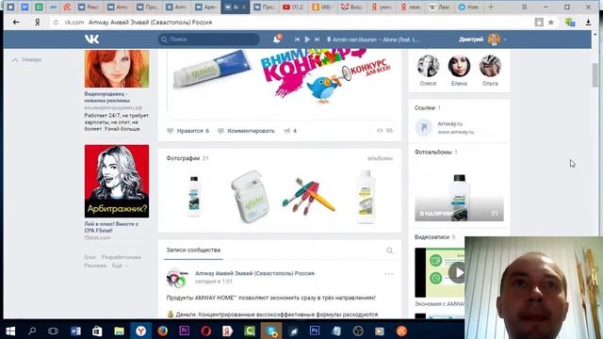Viewport: 603px width, 339px height.
Task: Like the contest post via Нравится
Action: (x=188, y=131)
